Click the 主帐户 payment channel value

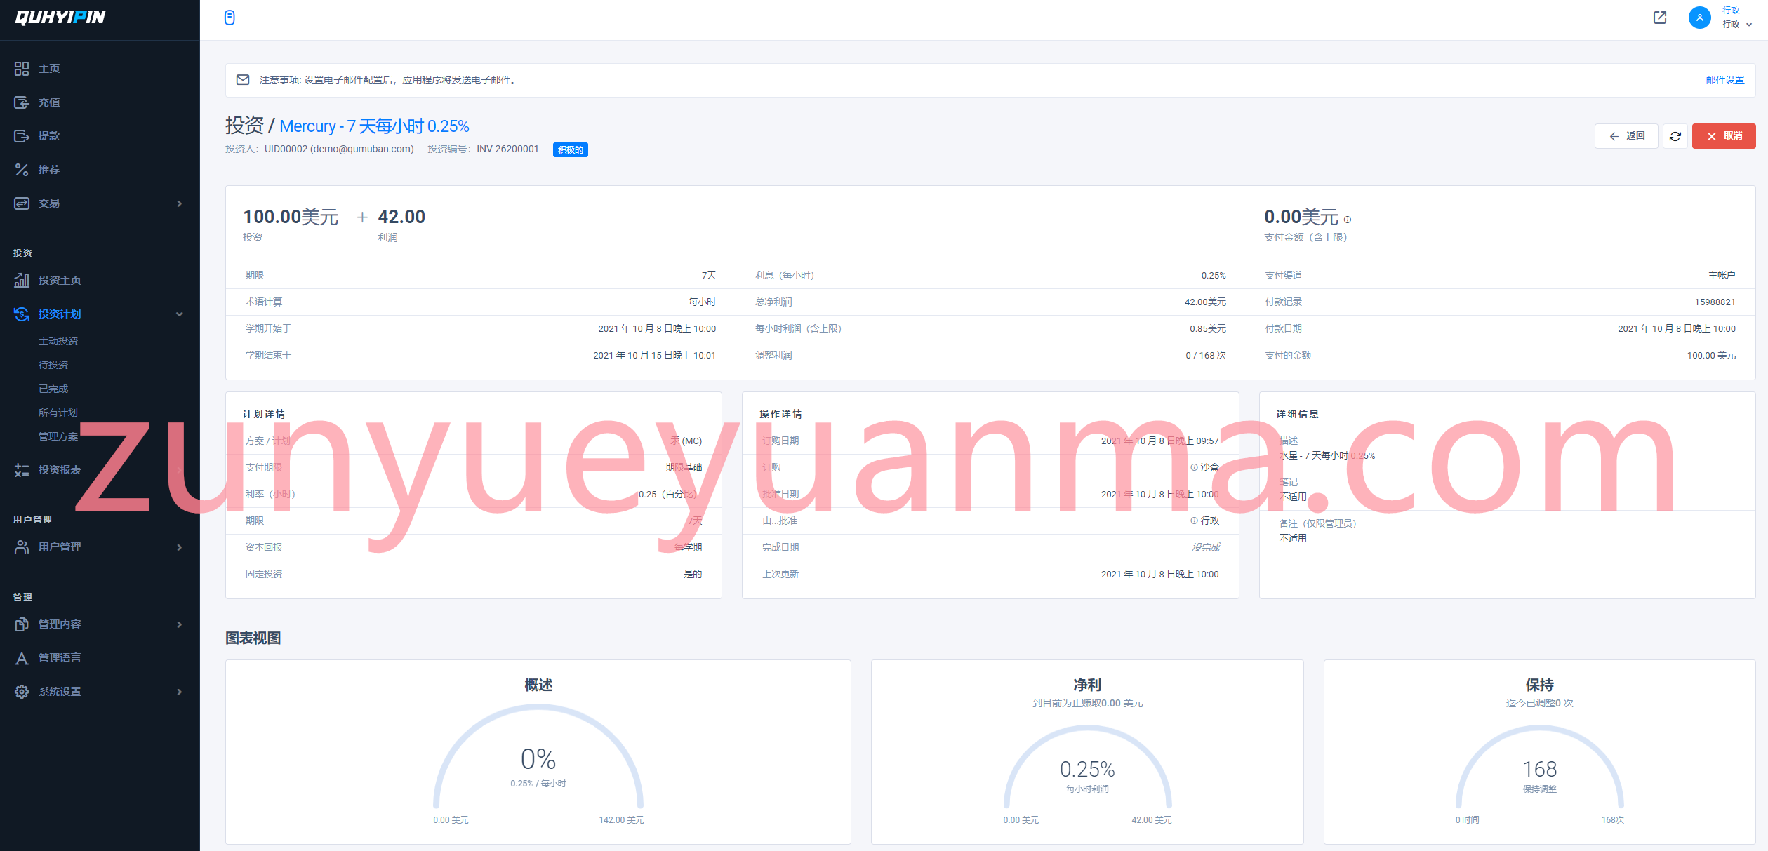(1722, 275)
